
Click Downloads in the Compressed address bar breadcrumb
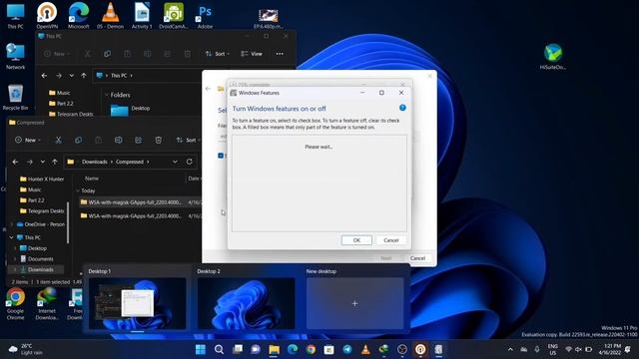coord(94,162)
